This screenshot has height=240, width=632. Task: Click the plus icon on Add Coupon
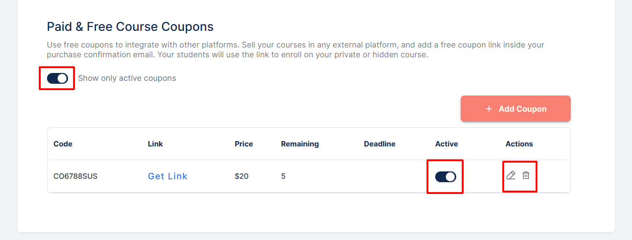489,109
